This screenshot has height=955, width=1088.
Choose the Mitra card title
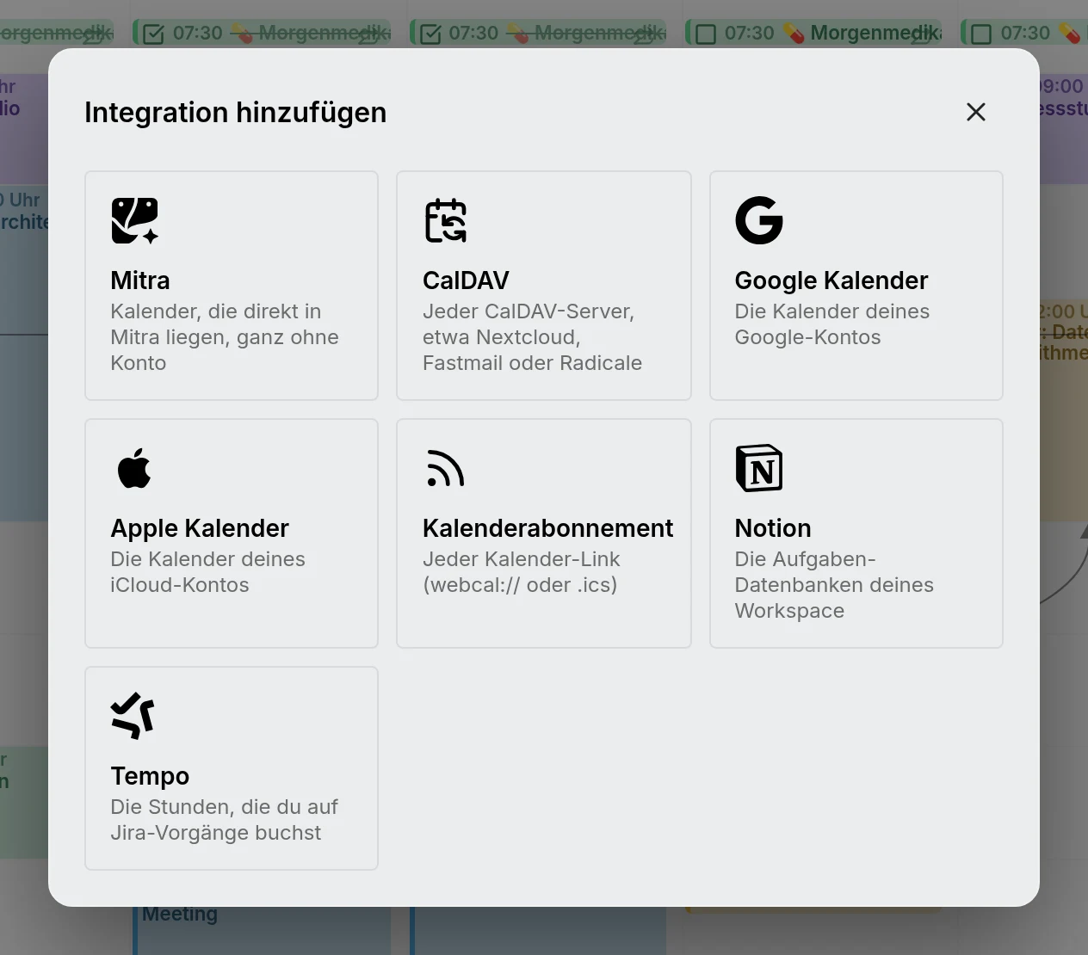point(140,280)
